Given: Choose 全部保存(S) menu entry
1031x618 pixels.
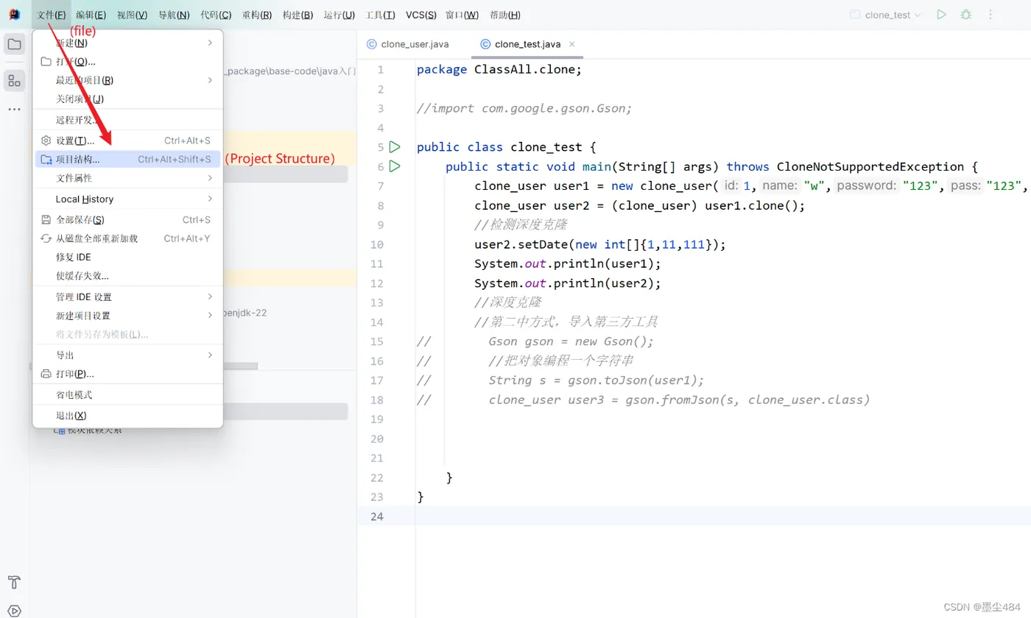Looking at the screenshot, I should (x=128, y=219).
